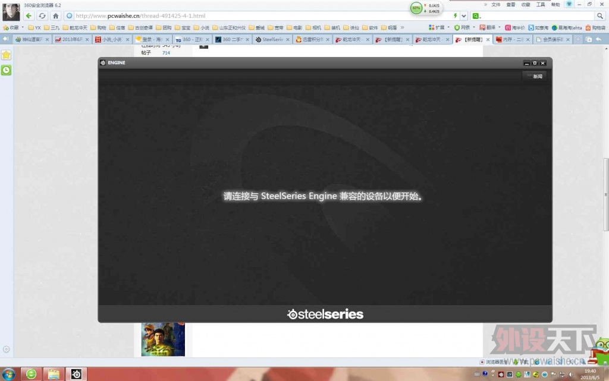Open 360 browser from taskbar
Viewport: 609px width, 381px height.
coord(31,374)
